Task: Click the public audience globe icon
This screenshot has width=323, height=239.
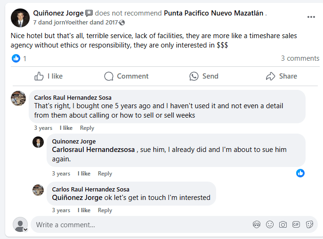Action: click(x=122, y=23)
